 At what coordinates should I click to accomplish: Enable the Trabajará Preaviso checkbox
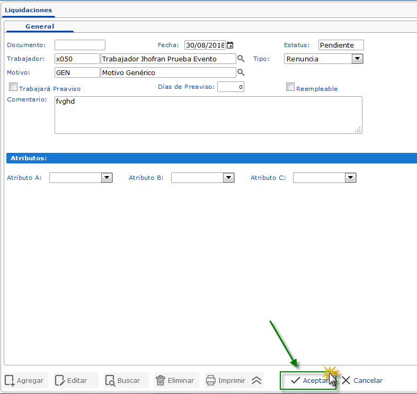tap(13, 87)
